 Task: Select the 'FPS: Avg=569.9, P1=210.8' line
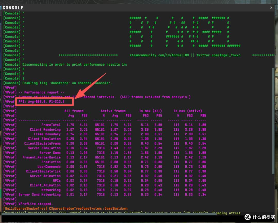tap(41, 102)
